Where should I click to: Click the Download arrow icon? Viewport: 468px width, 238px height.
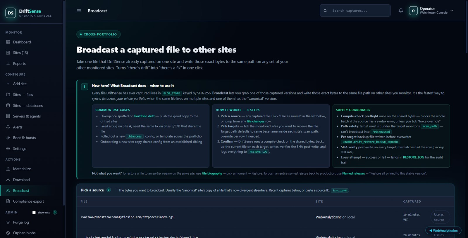click(8, 180)
